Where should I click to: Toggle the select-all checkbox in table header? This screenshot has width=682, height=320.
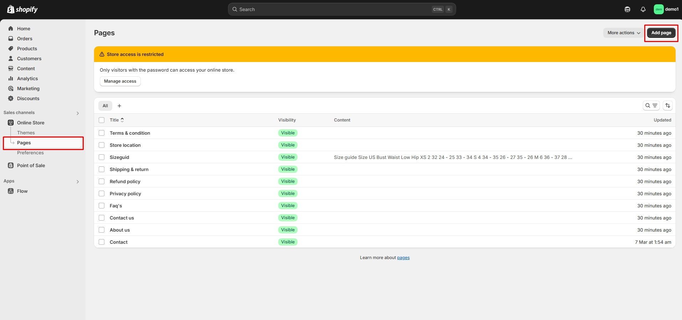pyautogui.click(x=102, y=120)
